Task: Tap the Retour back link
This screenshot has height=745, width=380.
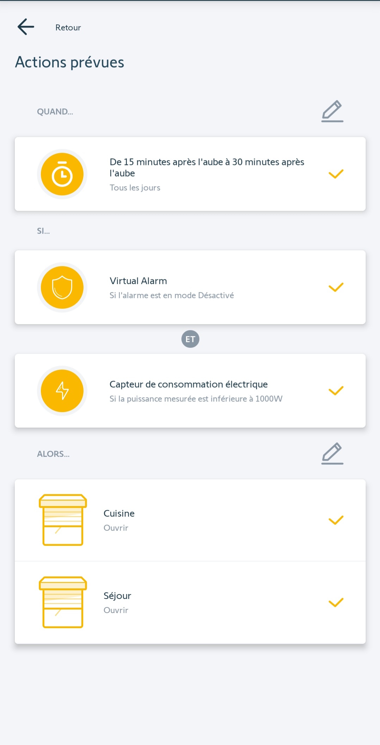Action: point(68,27)
